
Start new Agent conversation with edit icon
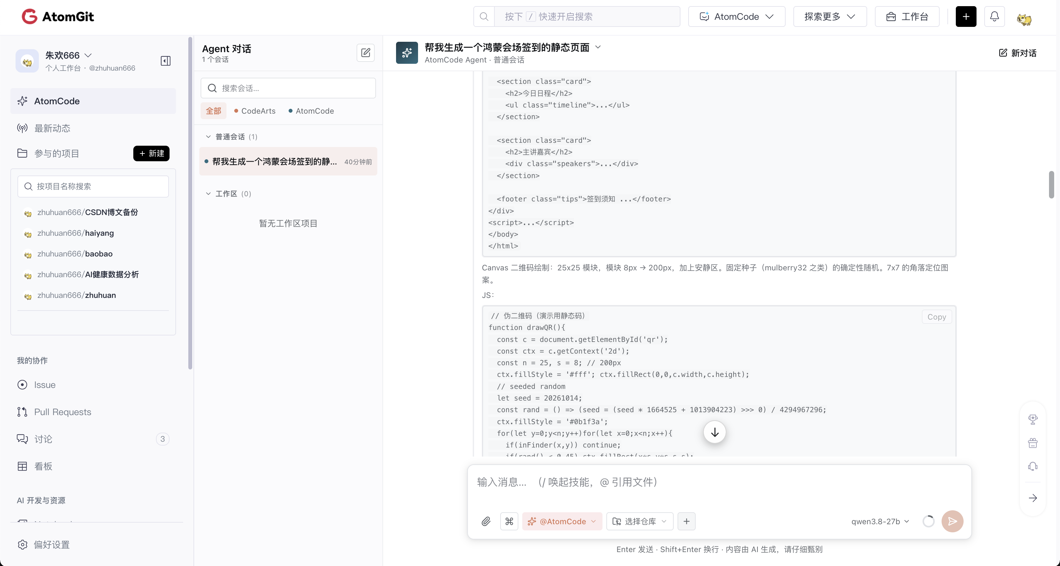tap(365, 53)
